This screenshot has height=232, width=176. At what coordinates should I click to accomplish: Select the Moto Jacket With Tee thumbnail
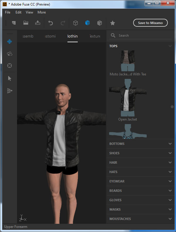click(x=128, y=61)
